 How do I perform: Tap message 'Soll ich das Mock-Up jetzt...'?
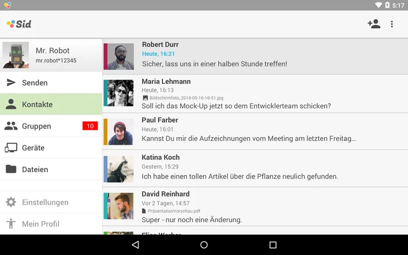[236, 106]
